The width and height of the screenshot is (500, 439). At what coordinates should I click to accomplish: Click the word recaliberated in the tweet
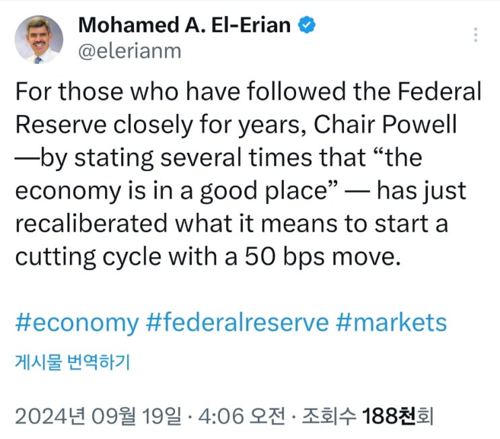92,224
